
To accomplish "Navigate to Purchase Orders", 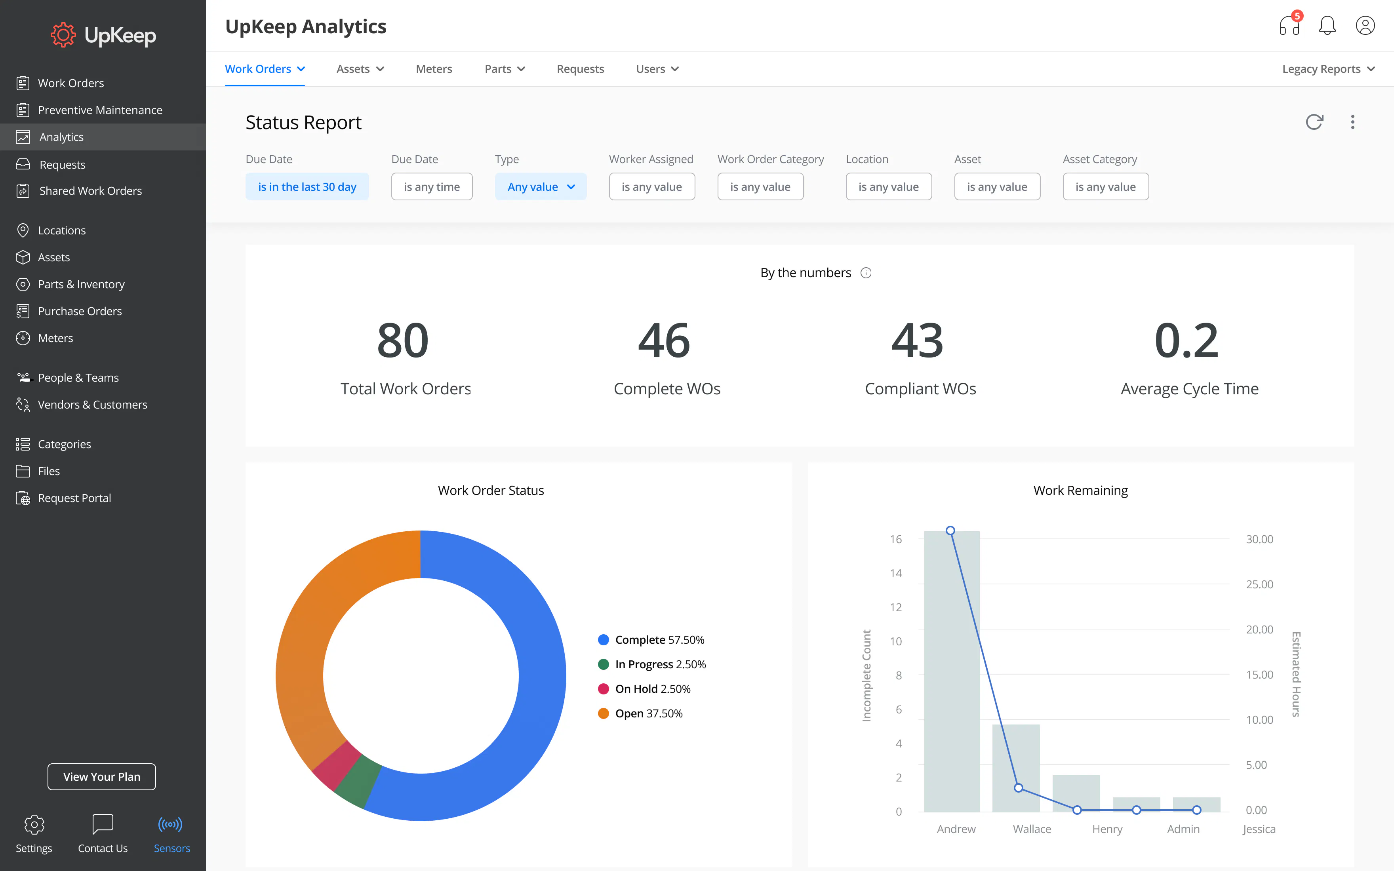I will (x=80, y=311).
